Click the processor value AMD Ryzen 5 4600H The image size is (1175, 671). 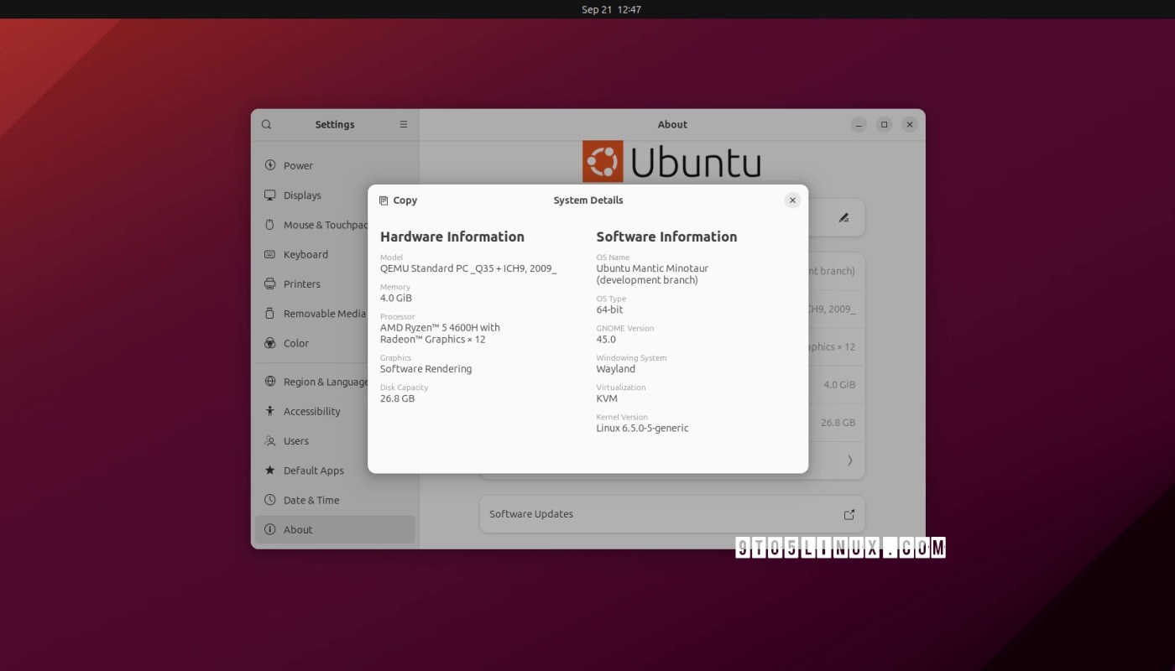[440, 333]
